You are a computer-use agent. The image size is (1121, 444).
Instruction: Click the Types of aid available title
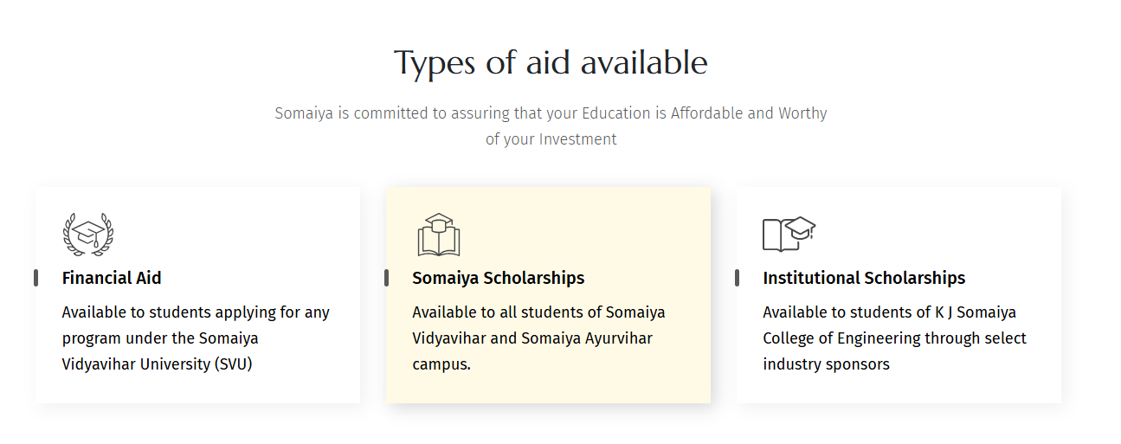[x=551, y=63]
